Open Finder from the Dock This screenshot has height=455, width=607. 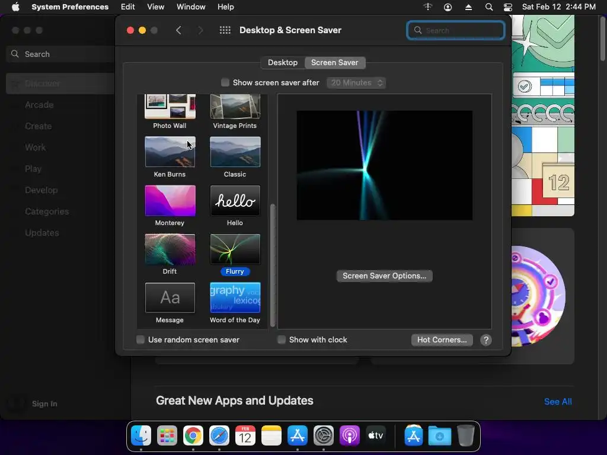click(141, 435)
